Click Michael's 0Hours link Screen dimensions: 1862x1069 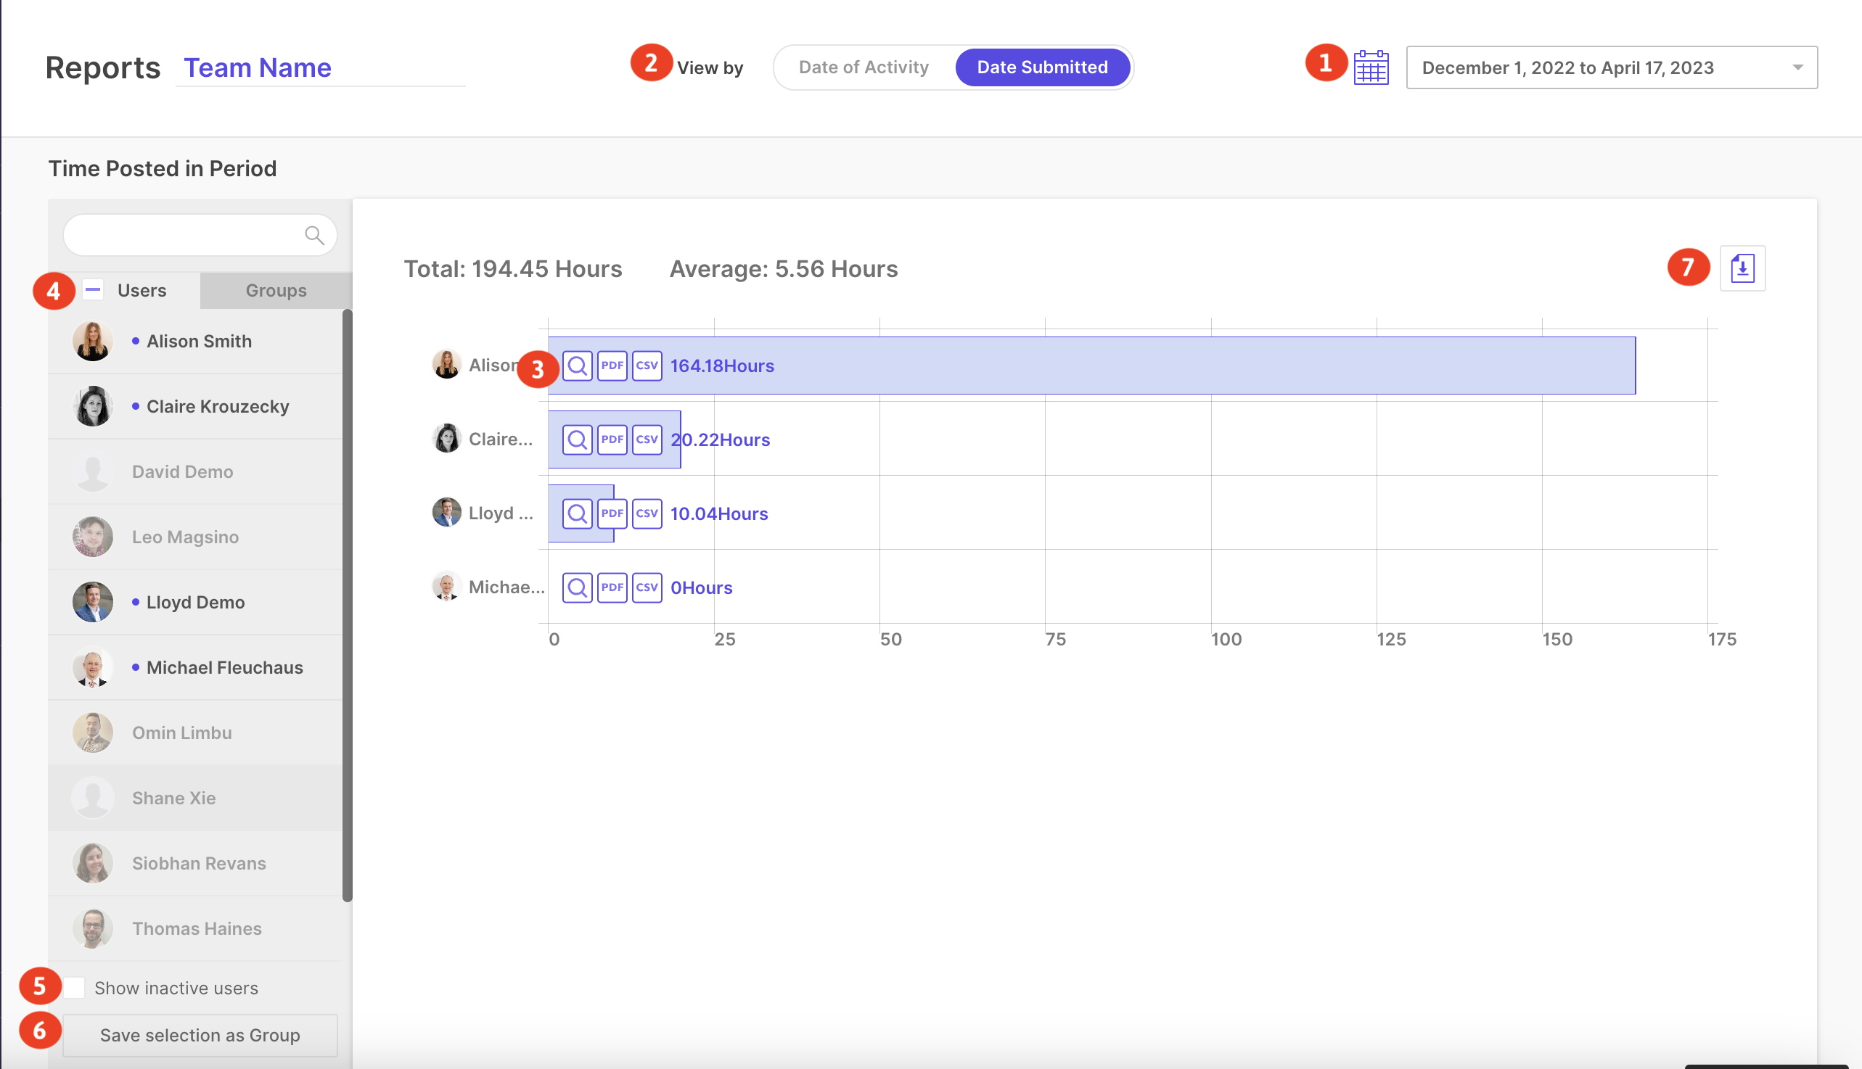[702, 588]
